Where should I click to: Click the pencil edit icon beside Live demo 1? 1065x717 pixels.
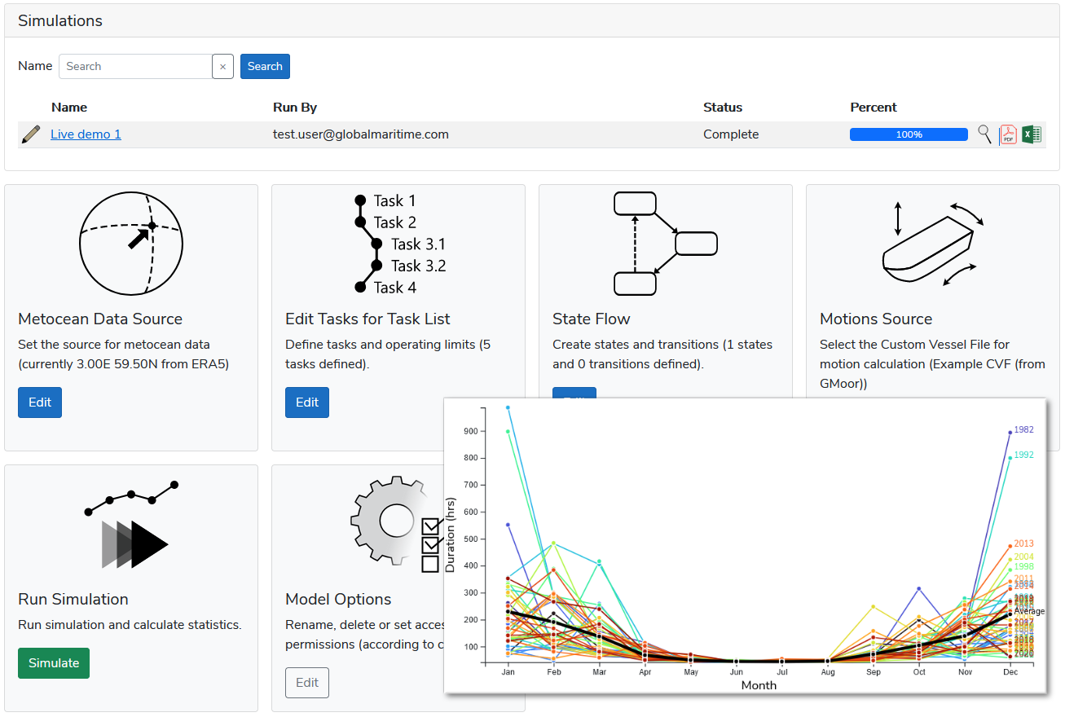pos(31,134)
